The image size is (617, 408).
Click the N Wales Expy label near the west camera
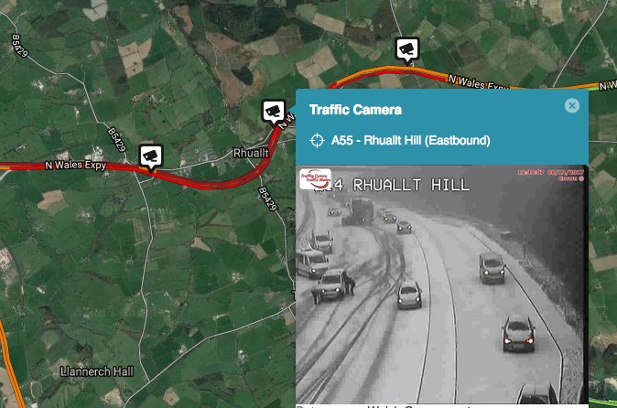76,165
